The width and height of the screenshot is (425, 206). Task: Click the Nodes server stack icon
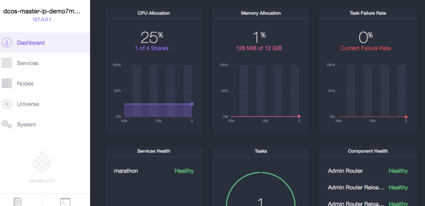(7, 84)
